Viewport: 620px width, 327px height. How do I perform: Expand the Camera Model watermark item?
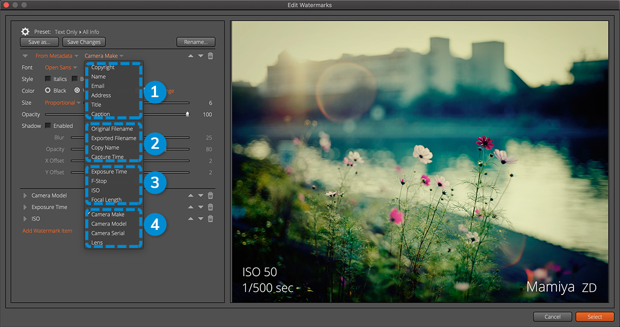click(25, 195)
